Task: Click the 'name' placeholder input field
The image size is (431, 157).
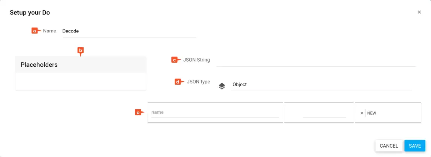Action: [215, 112]
